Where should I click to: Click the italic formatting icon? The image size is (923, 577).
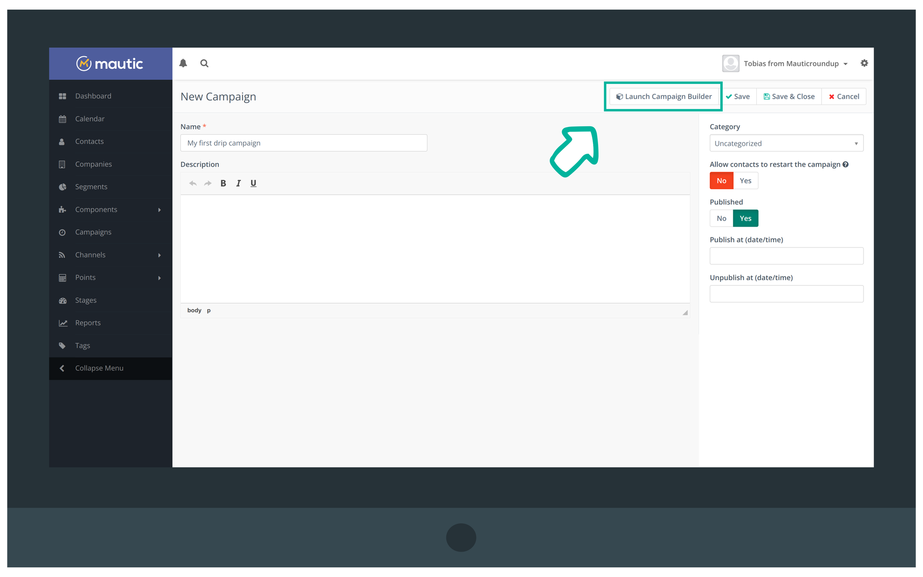pyautogui.click(x=239, y=183)
